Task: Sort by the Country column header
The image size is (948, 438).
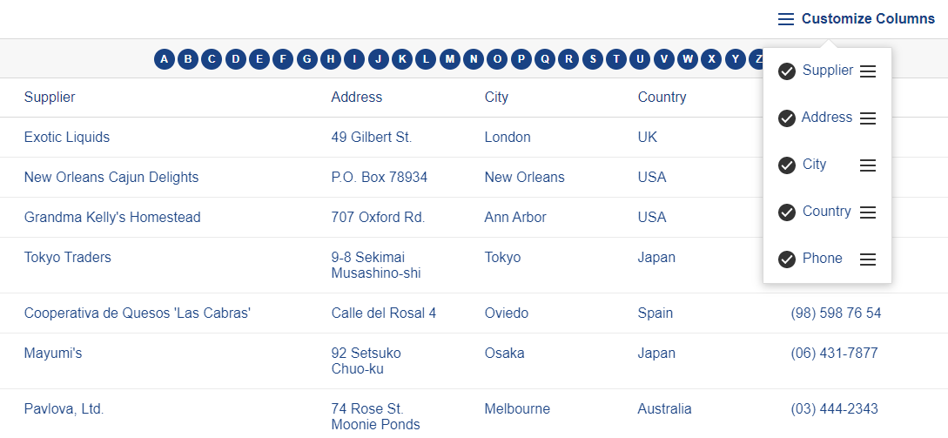Action: [662, 98]
